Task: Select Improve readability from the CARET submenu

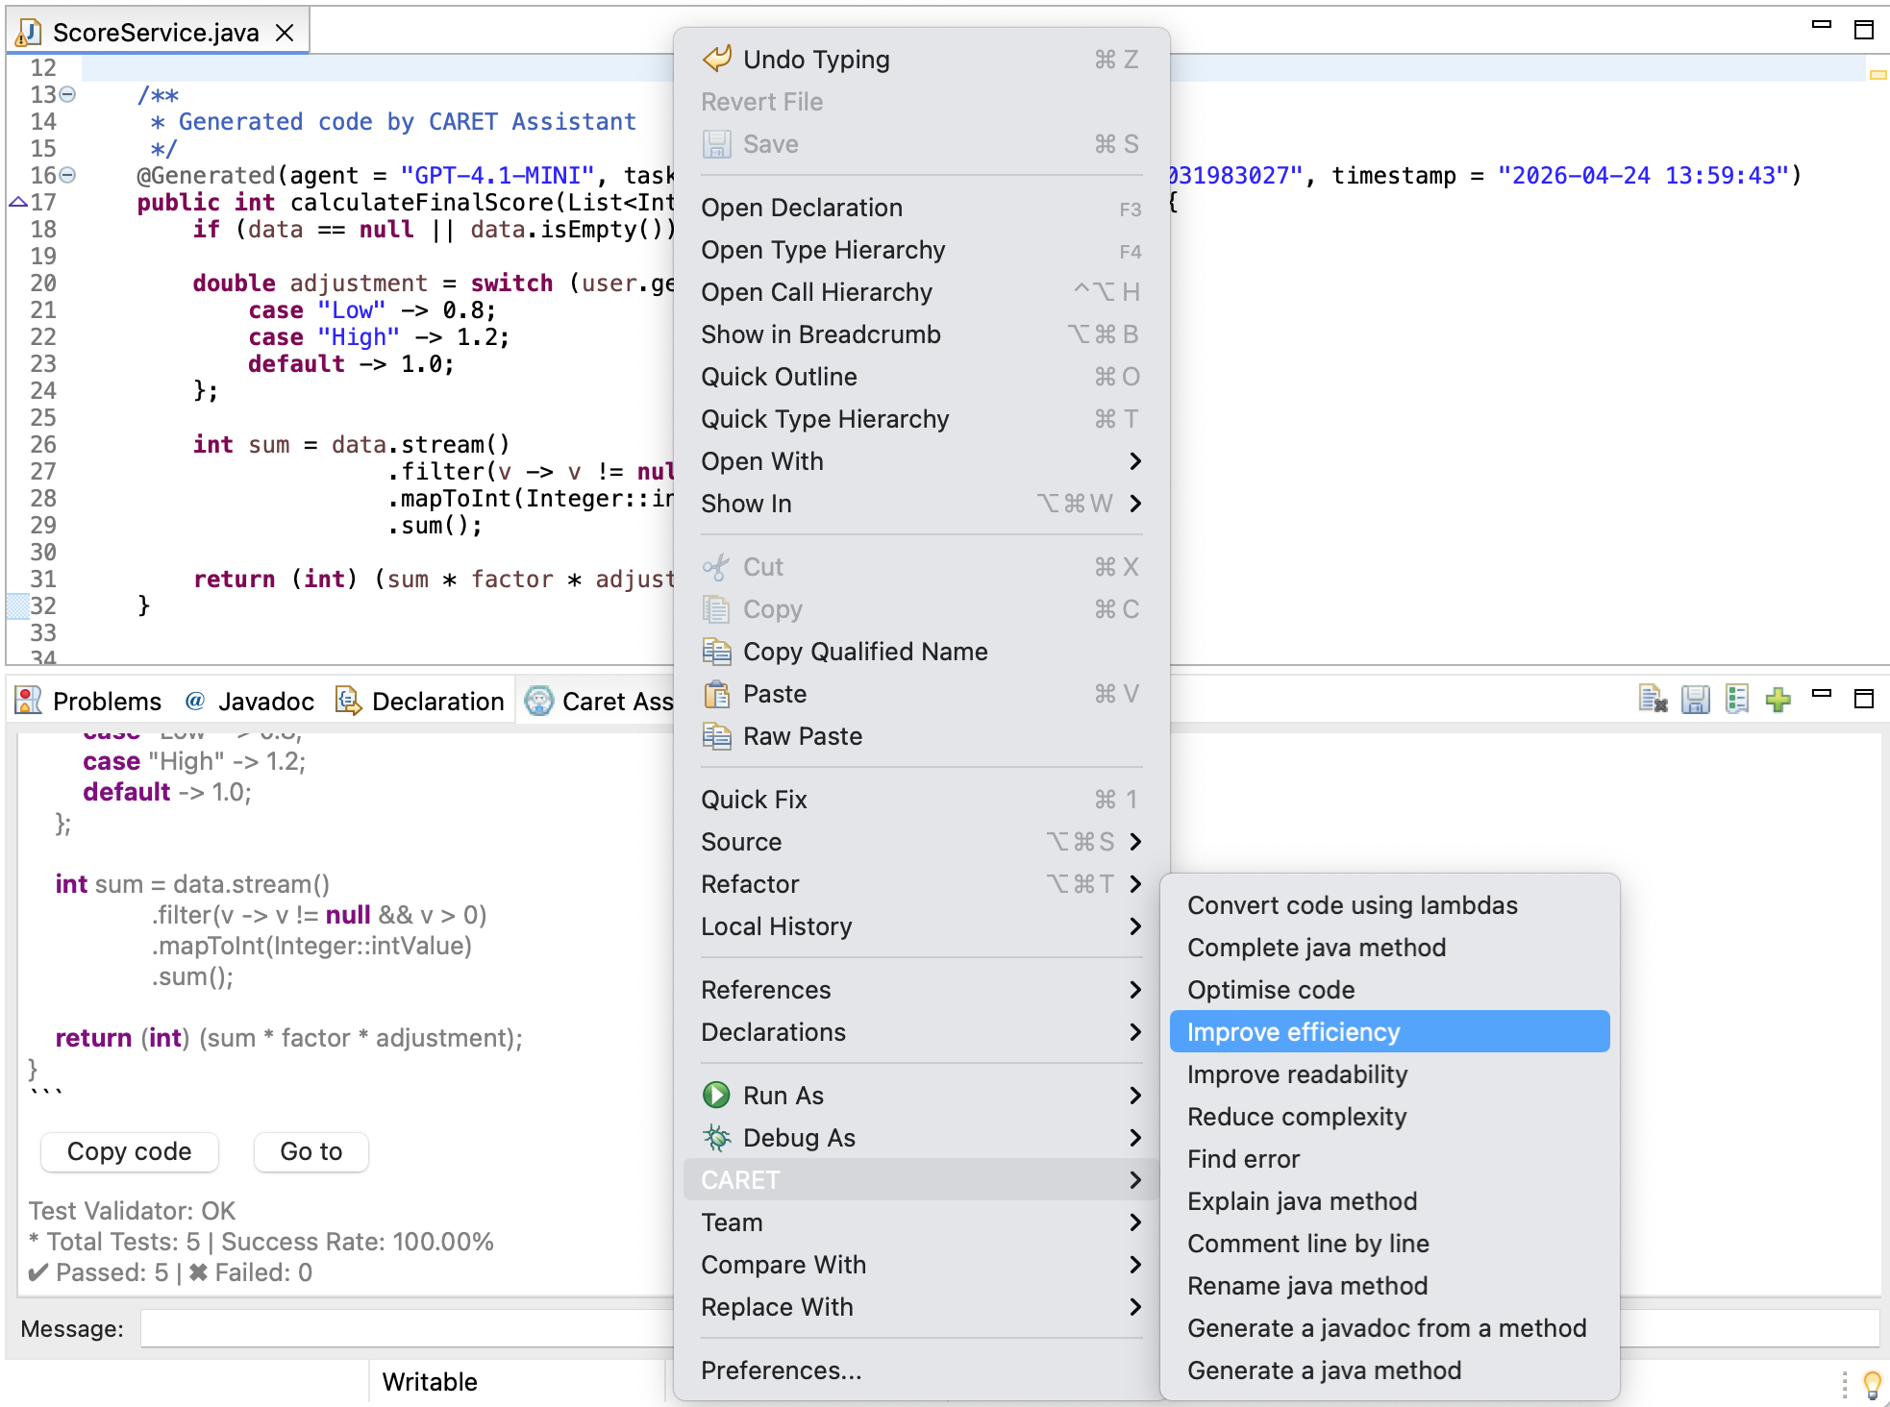Action: coord(1297,1074)
